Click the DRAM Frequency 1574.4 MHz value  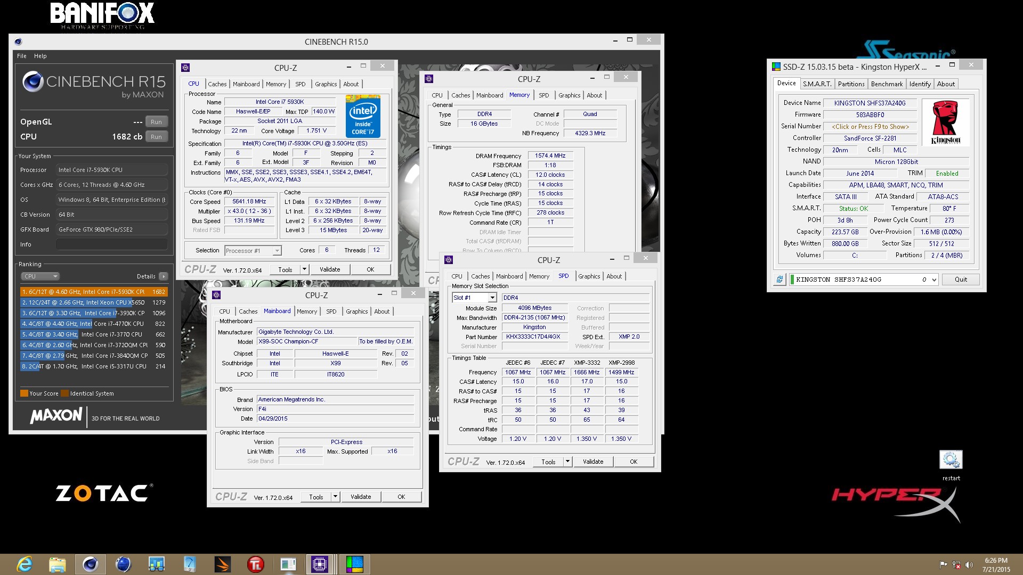point(550,156)
